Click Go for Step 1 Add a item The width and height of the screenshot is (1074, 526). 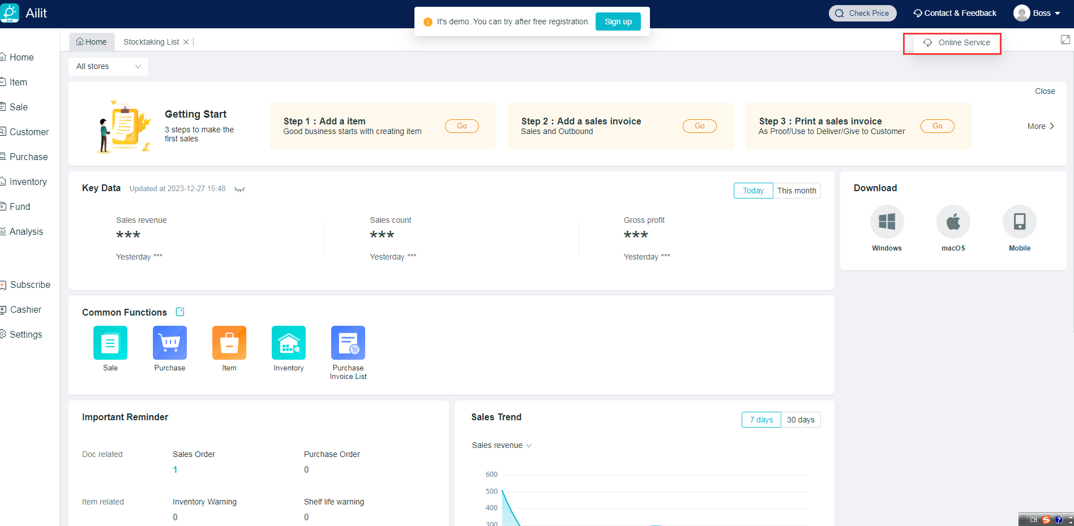[x=462, y=126]
